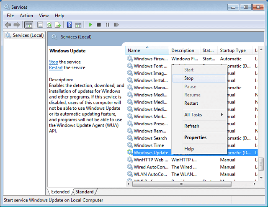Click the horizontal scrollbar of the list
The height and width of the screenshot is (207, 268).
(181, 184)
